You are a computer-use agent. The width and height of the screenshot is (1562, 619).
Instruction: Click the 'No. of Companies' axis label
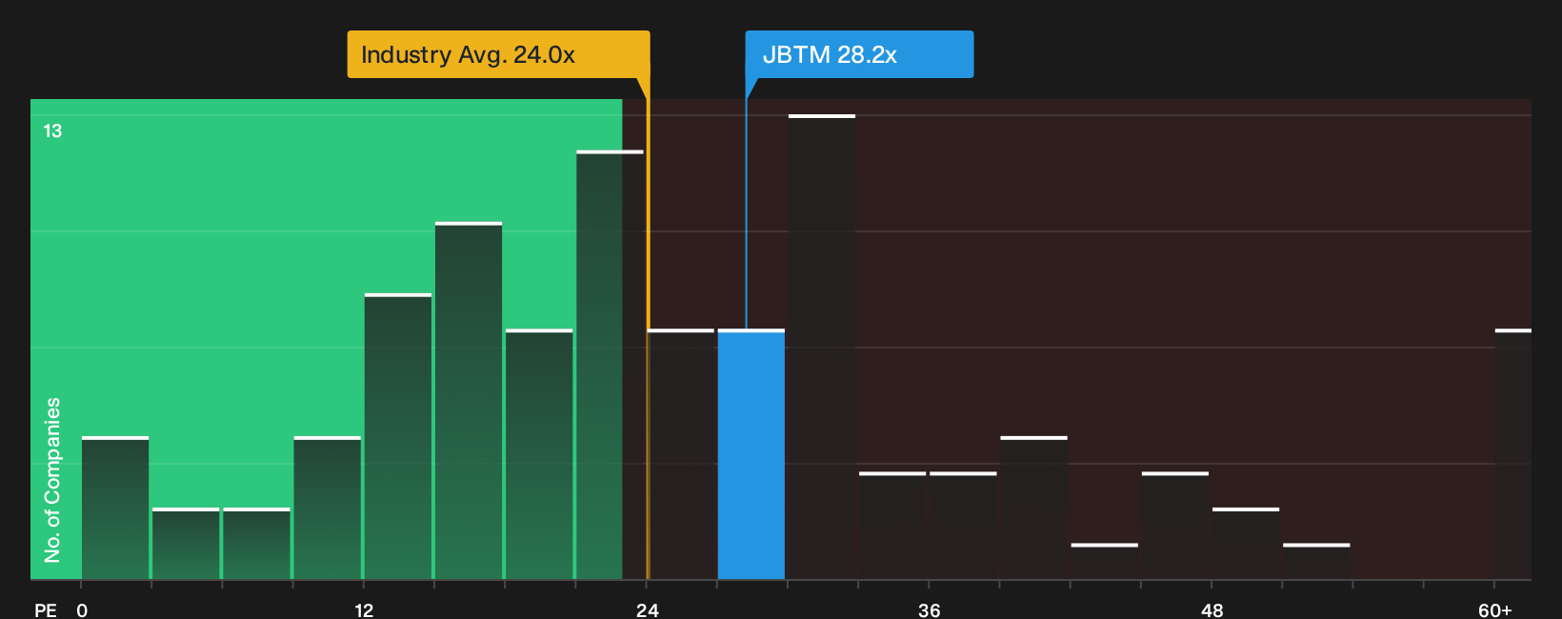(x=52, y=480)
